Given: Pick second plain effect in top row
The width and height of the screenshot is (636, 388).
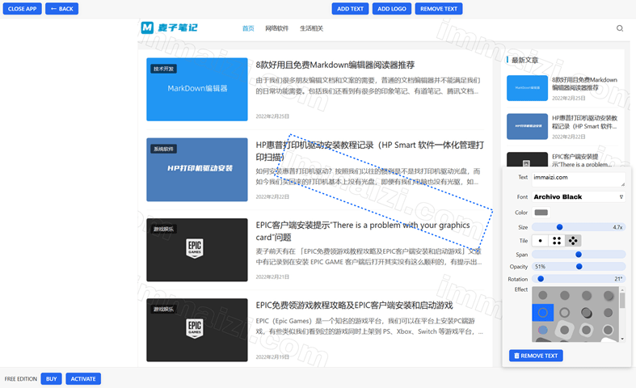Looking at the screenshot, I should [x=564, y=295].
